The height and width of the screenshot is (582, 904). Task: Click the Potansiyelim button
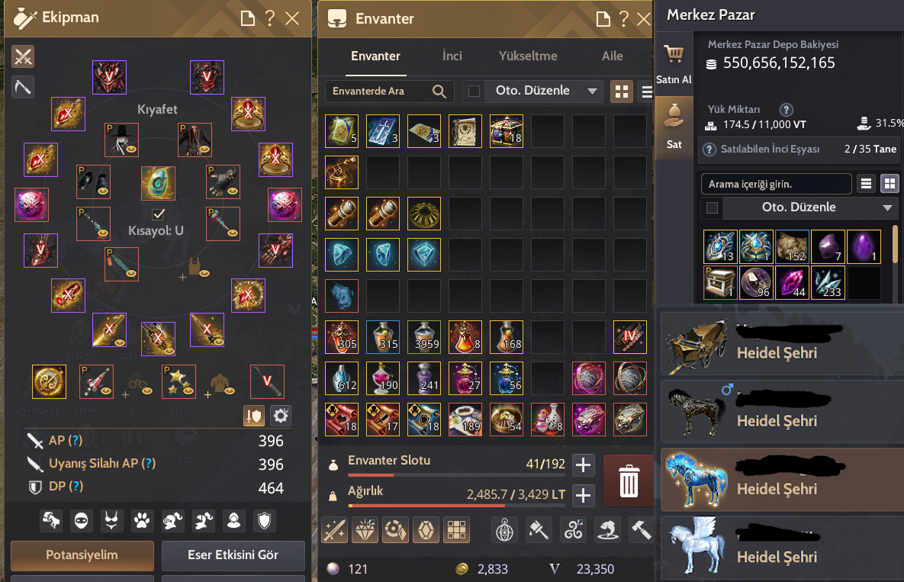pyautogui.click(x=82, y=555)
